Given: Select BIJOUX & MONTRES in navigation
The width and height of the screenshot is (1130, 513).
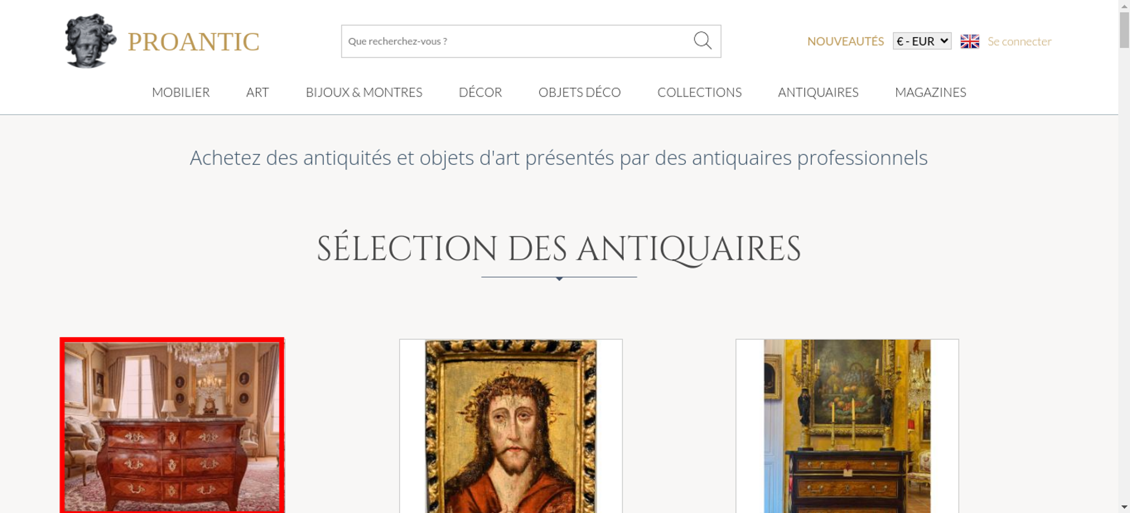Looking at the screenshot, I should [364, 92].
